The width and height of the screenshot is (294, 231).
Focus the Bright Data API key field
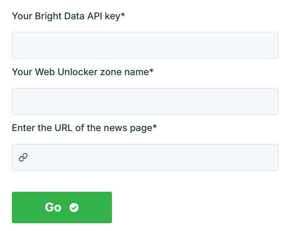[x=145, y=45]
